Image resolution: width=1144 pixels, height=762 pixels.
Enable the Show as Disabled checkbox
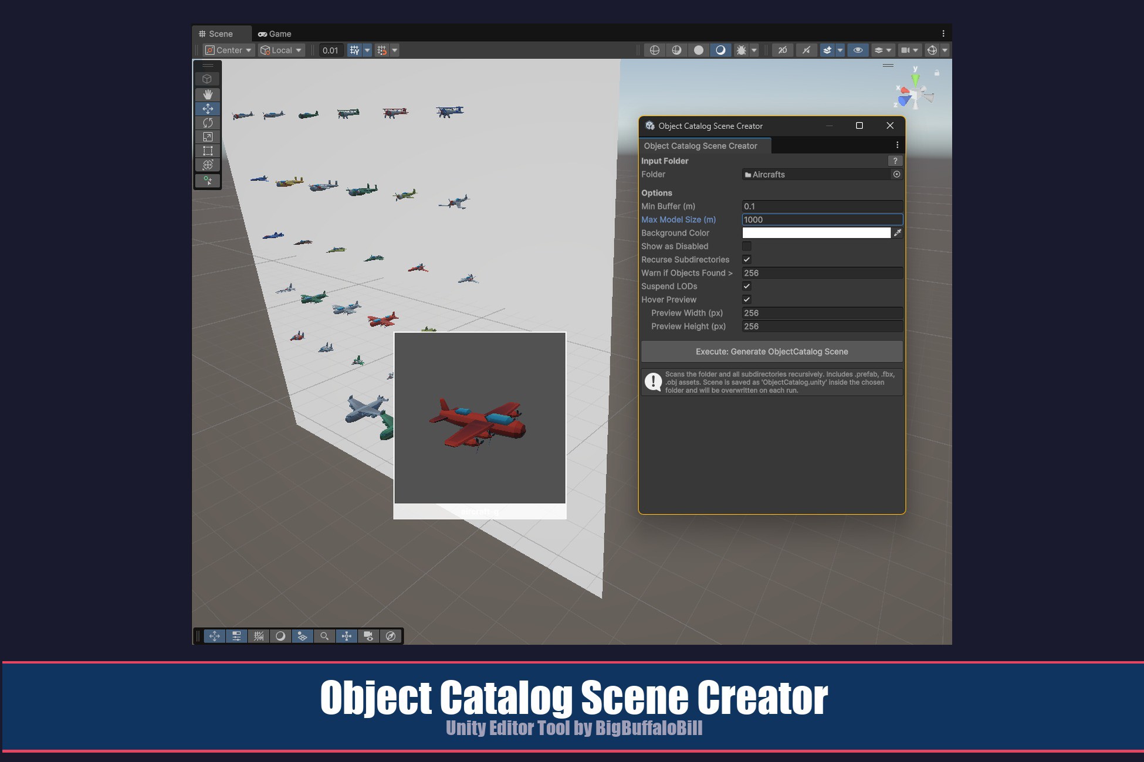pyautogui.click(x=747, y=246)
